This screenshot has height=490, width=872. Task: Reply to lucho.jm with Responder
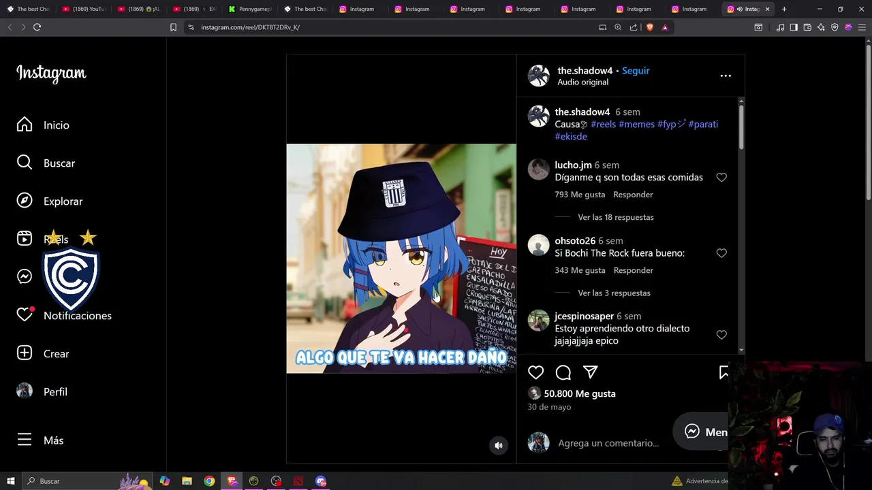(633, 195)
